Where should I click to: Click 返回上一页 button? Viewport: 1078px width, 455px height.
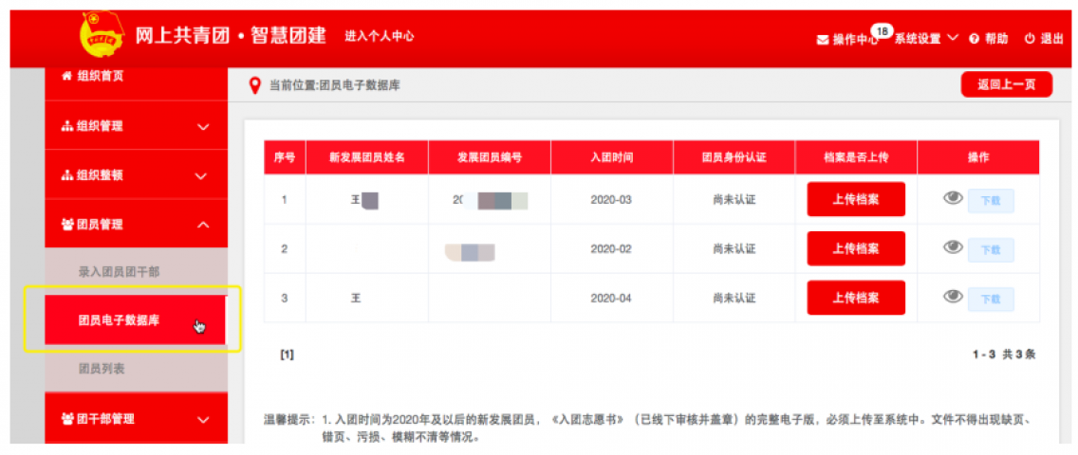point(1006,84)
